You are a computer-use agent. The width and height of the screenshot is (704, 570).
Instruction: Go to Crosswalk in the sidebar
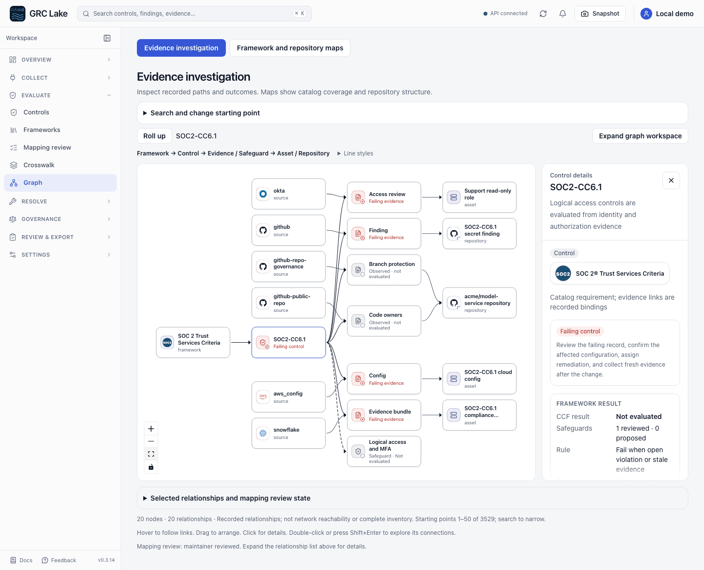click(60, 165)
